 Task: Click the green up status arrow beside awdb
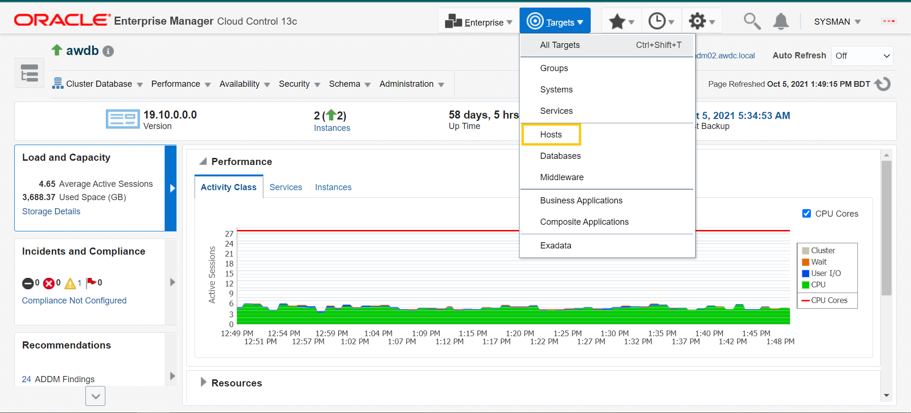[57, 50]
